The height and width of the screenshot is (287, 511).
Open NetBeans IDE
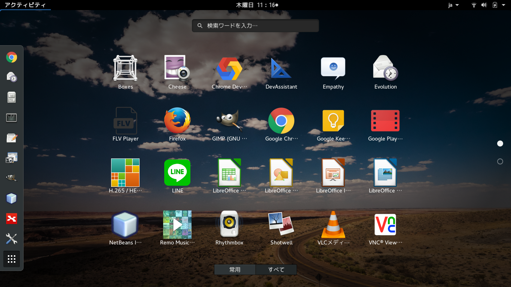pyautogui.click(x=125, y=225)
